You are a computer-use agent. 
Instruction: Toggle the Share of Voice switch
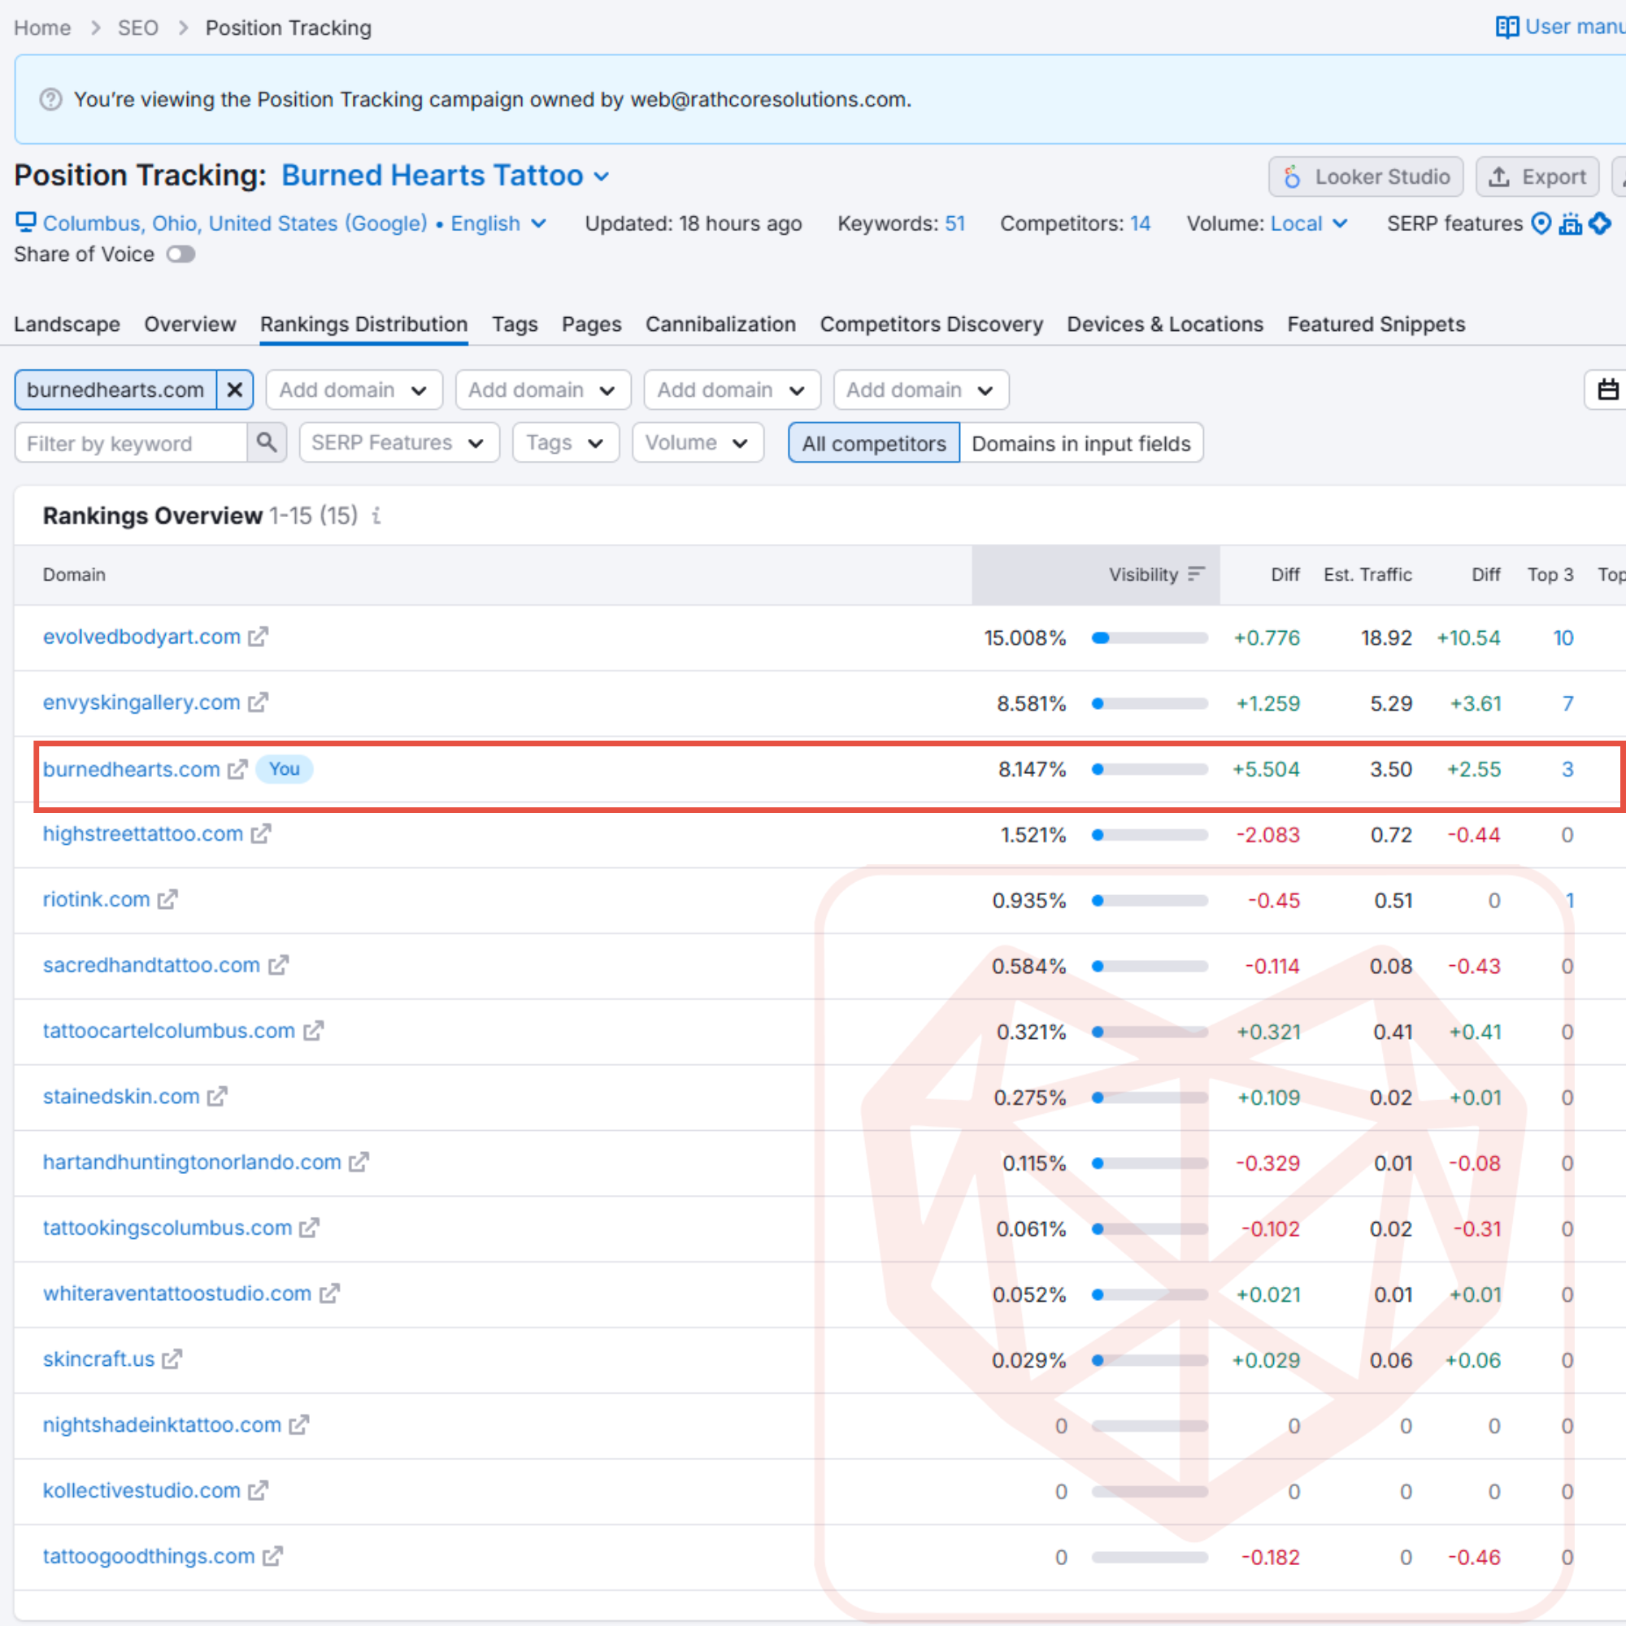(180, 254)
